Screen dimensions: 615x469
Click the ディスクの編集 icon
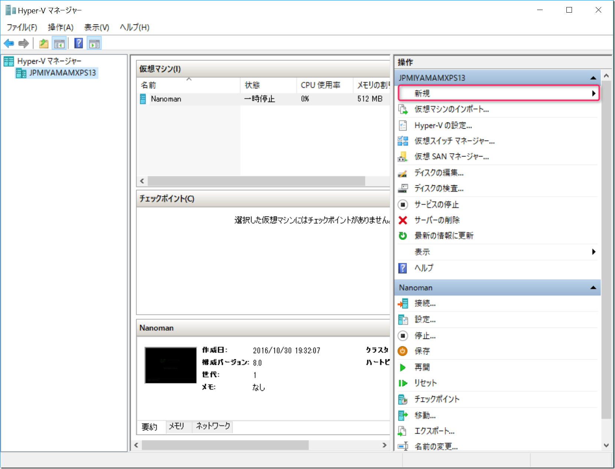tap(403, 173)
